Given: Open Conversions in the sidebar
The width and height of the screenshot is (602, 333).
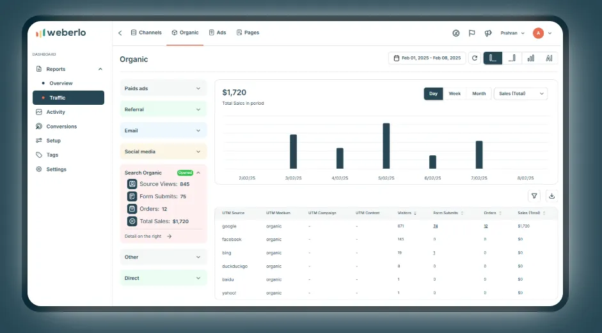Looking at the screenshot, I should click(56, 126).
